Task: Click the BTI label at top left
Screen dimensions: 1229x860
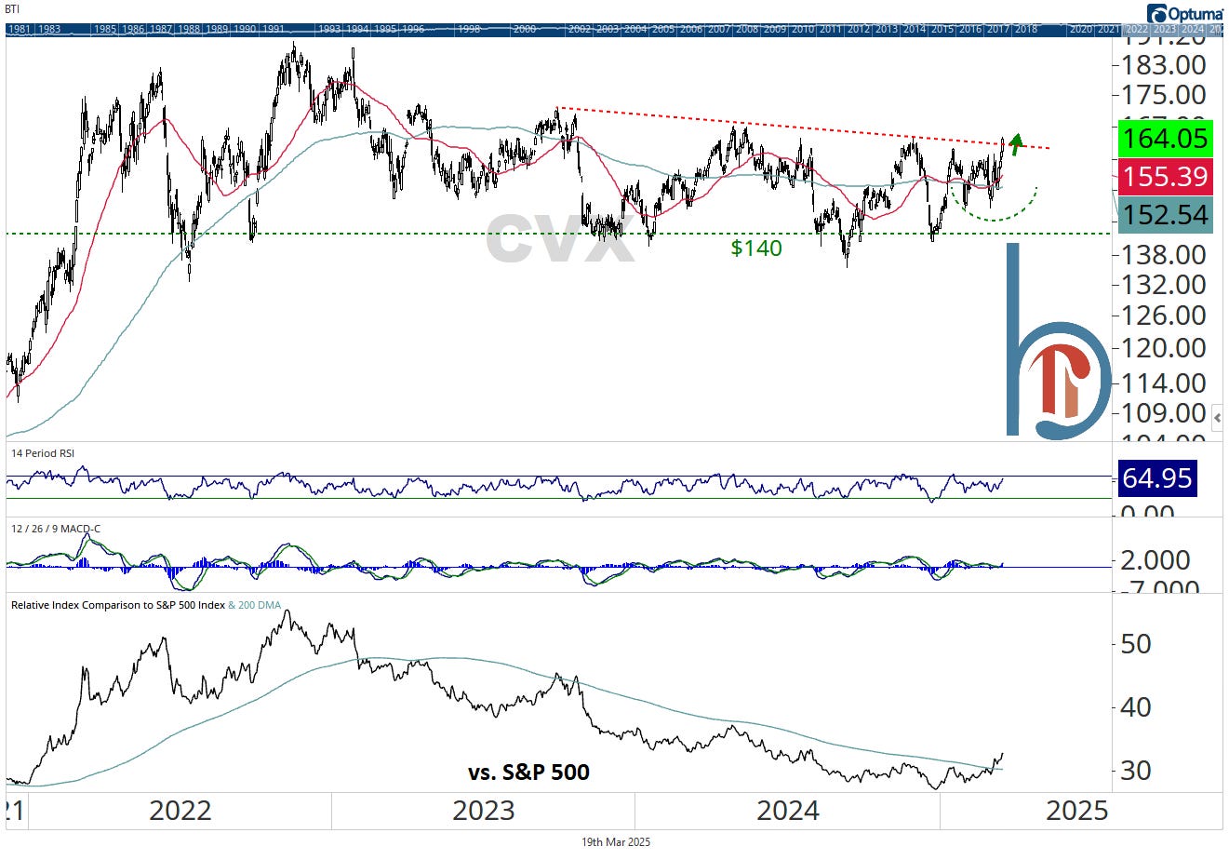Action: [x=12, y=9]
